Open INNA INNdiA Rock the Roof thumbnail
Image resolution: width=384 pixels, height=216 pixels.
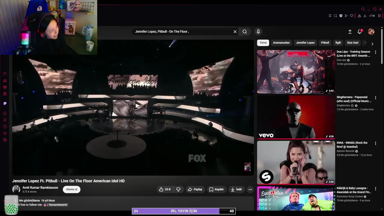coord(296,163)
